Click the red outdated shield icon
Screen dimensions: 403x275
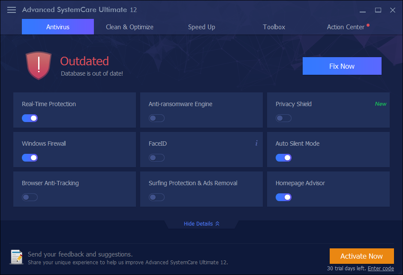[39, 65]
